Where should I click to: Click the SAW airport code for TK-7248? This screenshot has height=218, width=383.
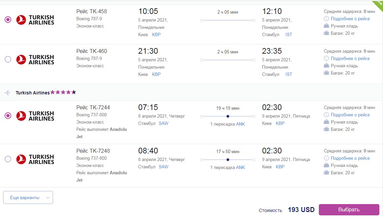(163, 167)
